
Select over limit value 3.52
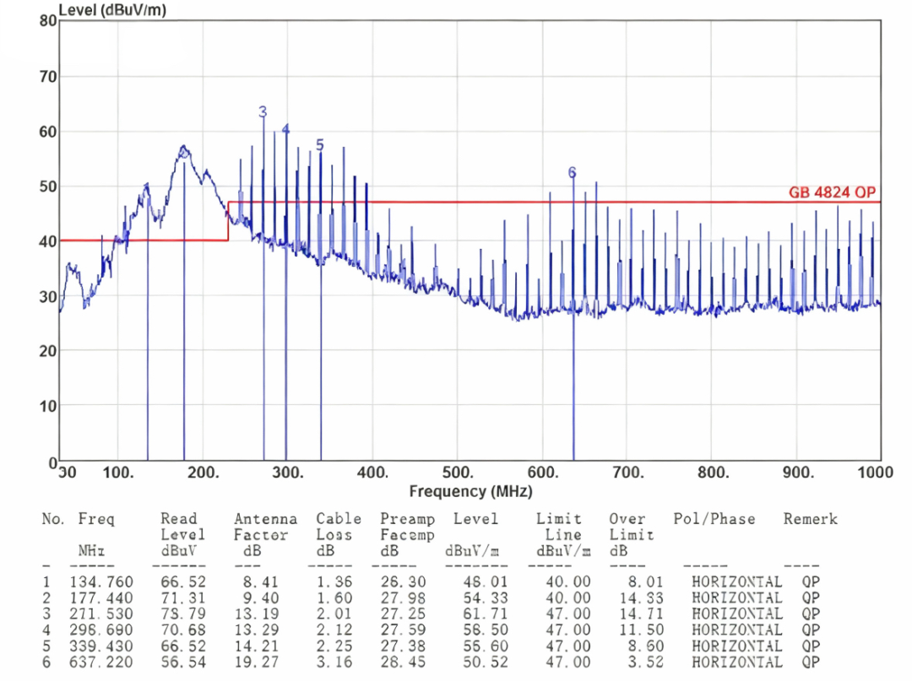pos(646,662)
